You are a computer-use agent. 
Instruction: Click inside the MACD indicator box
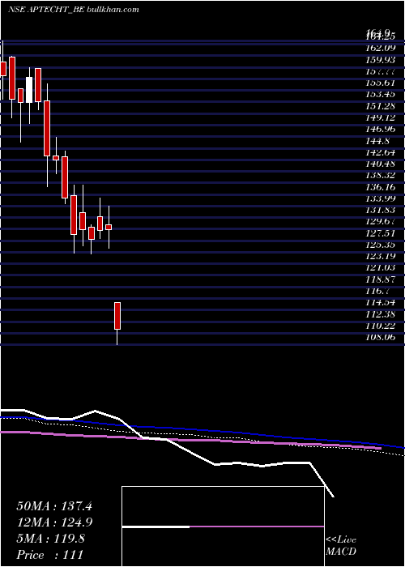[x=223, y=526]
